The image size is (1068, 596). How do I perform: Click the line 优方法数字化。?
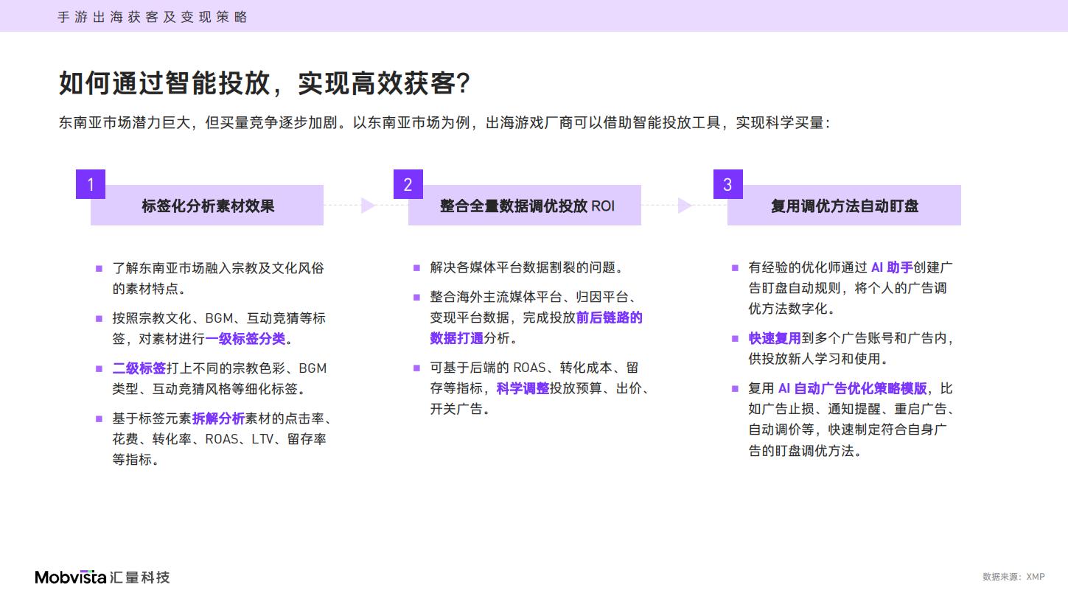pos(792,309)
